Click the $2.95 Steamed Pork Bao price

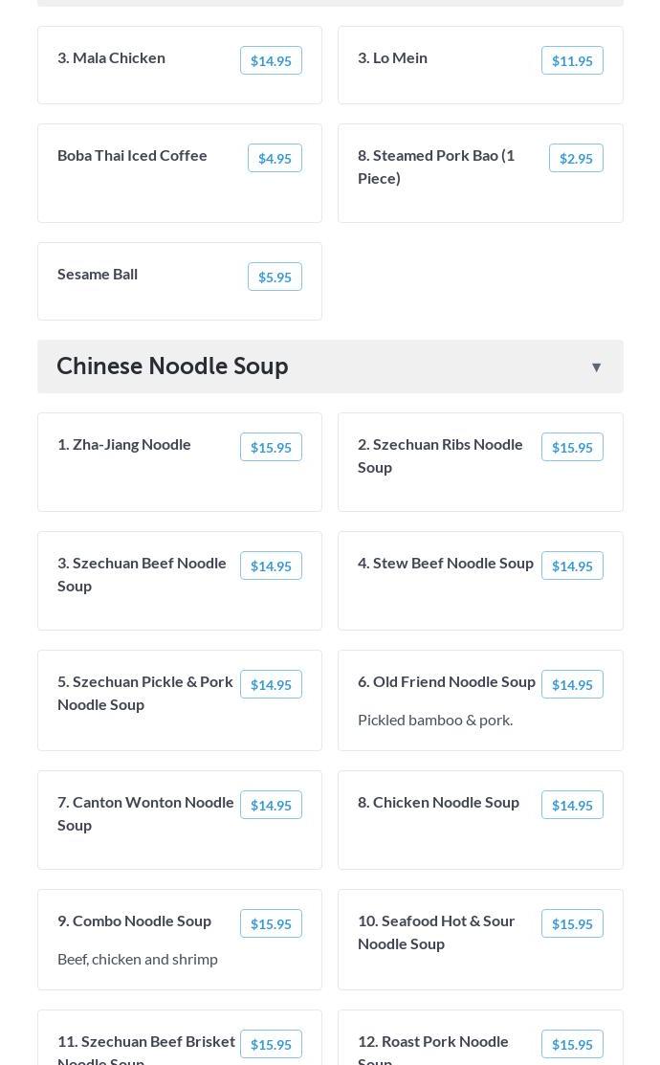pyautogui.click(x=576, y=159)
